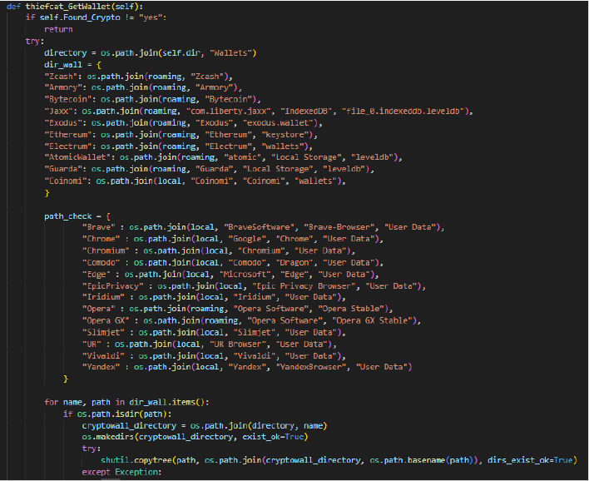Click the "Google" string

247,239
